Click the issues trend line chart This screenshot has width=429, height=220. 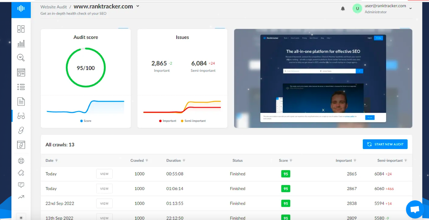(x=182, y=107)
